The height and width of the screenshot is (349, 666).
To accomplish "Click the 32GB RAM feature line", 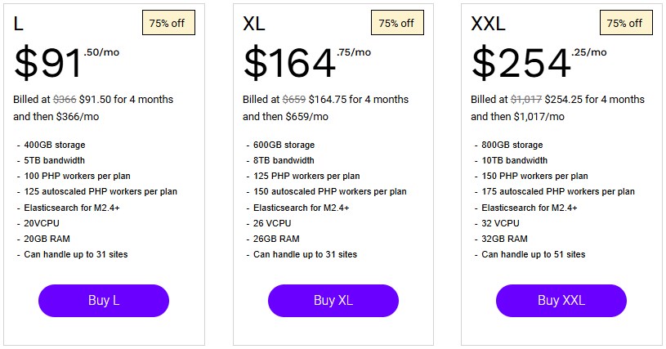I will tap(504, 239).
